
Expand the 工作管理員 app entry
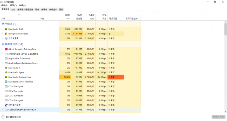pos(2,39)
